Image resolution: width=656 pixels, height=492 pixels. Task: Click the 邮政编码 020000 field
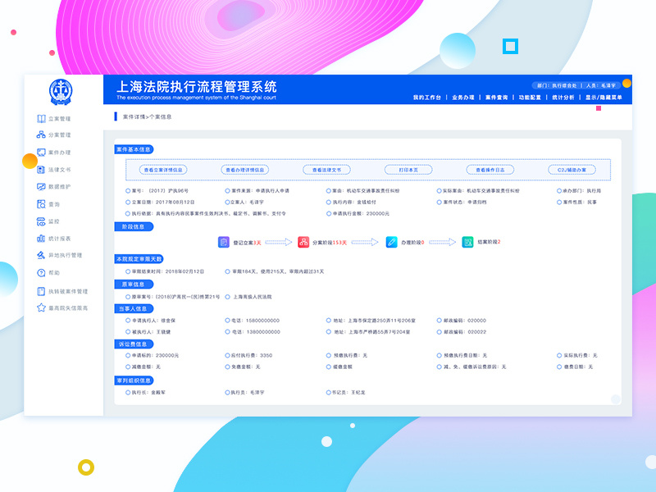point(462,321)
